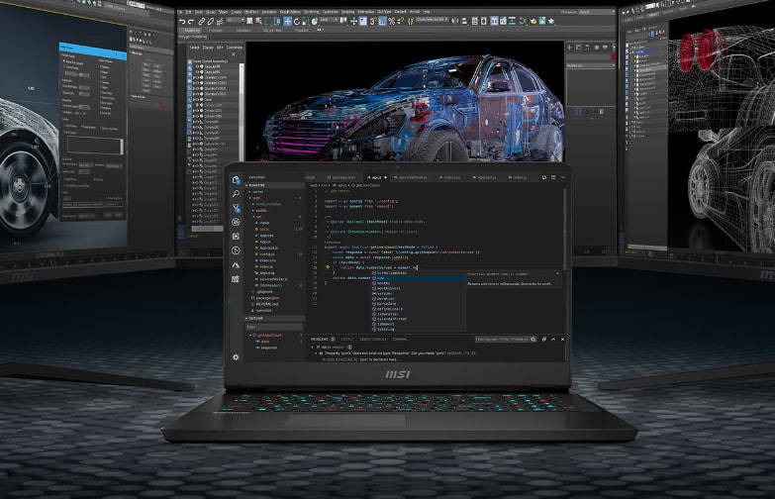Open Source Control view in VS Code
The height and width of the screenshot is (499, 775).
(x=237, y=208)
